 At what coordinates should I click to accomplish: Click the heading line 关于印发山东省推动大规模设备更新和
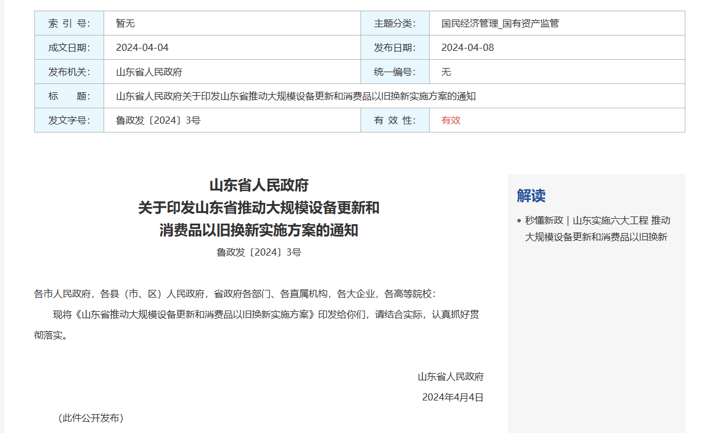coord(259,208)
